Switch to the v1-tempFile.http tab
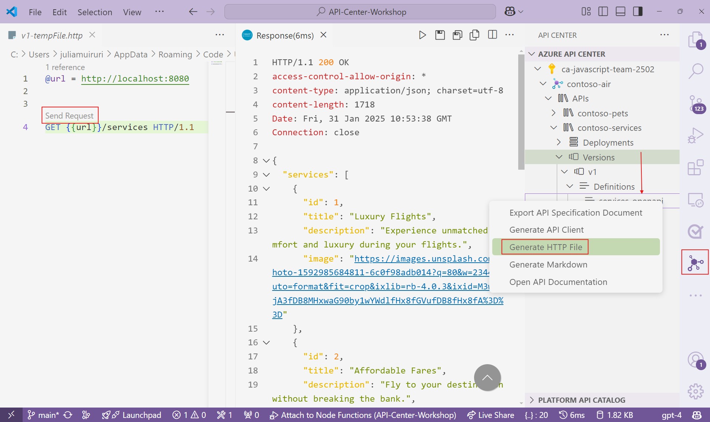Screen dimensions: 710x422 pyautogui.click(x=52, y=36)
